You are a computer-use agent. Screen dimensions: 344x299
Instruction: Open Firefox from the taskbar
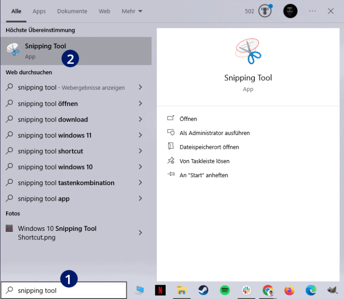(289, 290)
